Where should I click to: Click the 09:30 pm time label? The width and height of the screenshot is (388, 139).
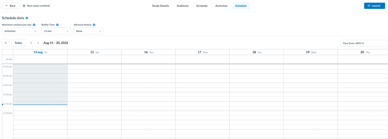[x=8, y=76]
